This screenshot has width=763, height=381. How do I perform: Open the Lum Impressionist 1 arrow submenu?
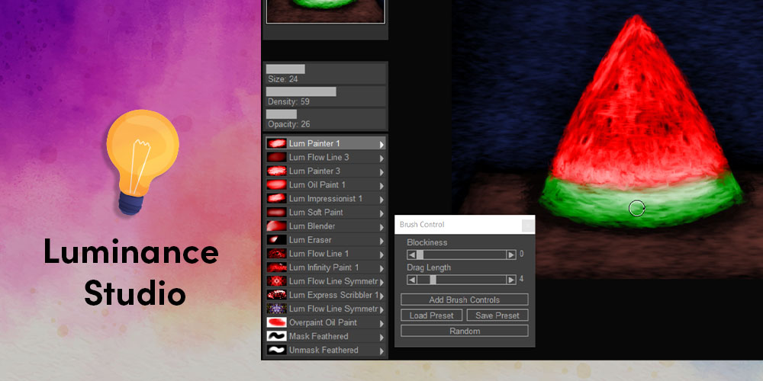(381, 199)
